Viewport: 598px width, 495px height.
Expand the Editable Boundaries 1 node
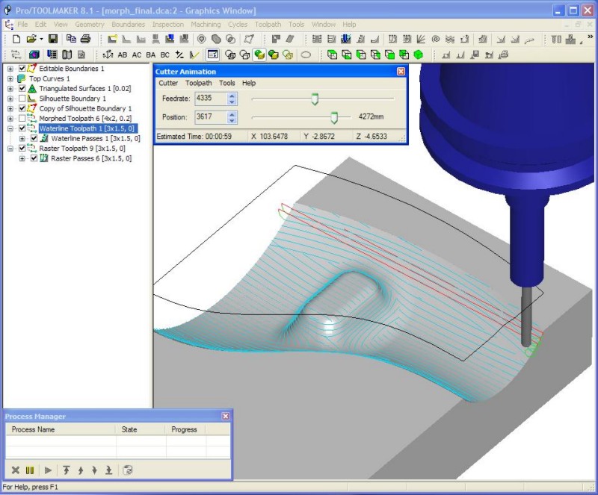pos(10,69)
